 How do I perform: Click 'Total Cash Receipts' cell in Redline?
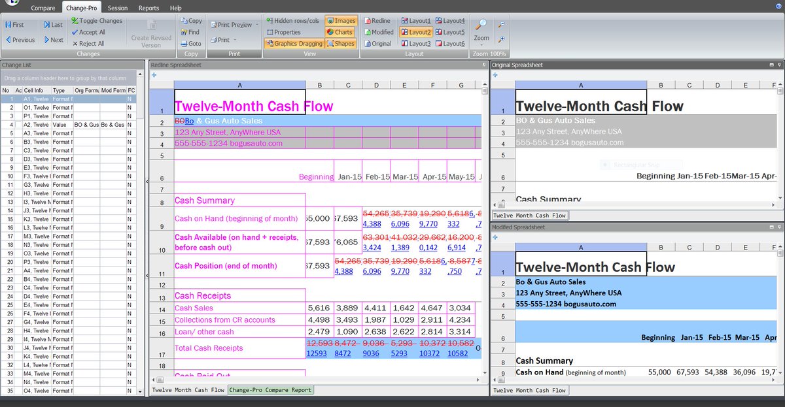pyautogui.click(x=239, y=348)
